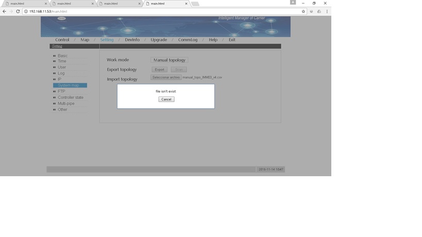Click the extension icon next to the bookmark star
The image size is (422, 237).
(x=311, y=11)
